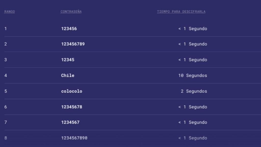The width and height of the screenshot is (261, 147).
Task: Click the 10 Segundos crack time
Action: tap(192, 76)
